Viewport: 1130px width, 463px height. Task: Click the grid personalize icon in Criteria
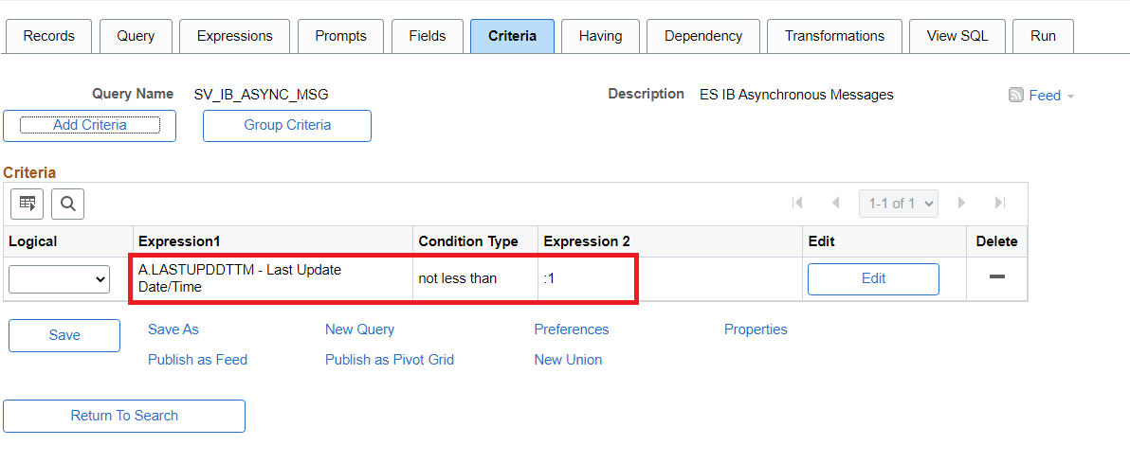pos(27,203)
